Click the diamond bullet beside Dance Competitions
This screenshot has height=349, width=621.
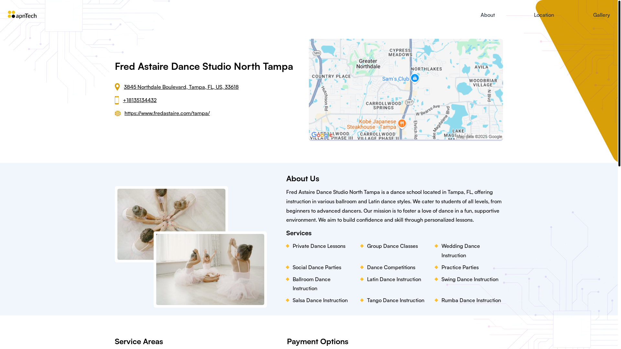(362, 267)
